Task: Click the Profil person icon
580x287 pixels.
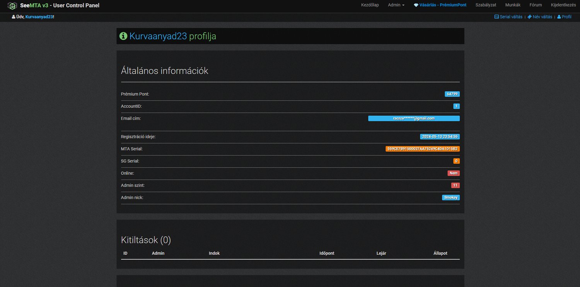Action: (559, 17)
